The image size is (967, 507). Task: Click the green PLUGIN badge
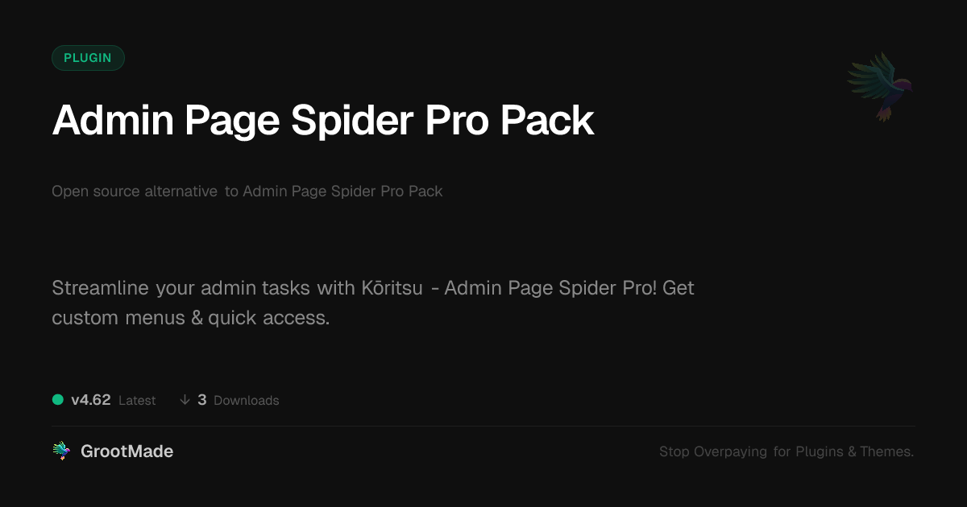[x=88, y=58]
